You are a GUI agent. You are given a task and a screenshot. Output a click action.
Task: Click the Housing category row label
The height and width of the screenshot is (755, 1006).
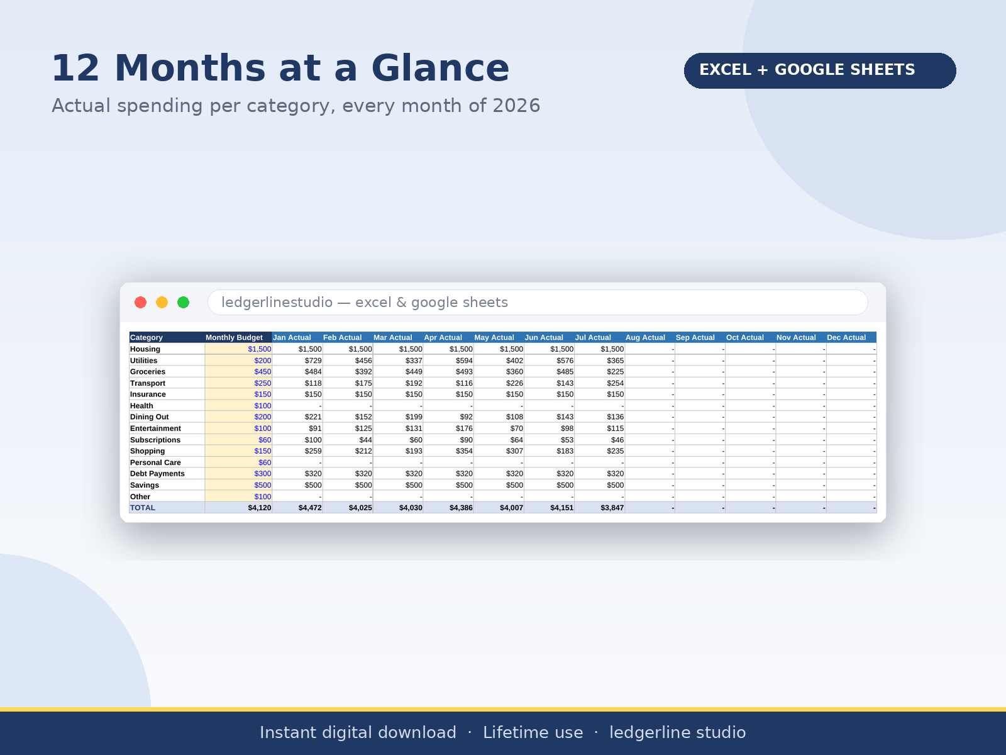tap(167, 349)
